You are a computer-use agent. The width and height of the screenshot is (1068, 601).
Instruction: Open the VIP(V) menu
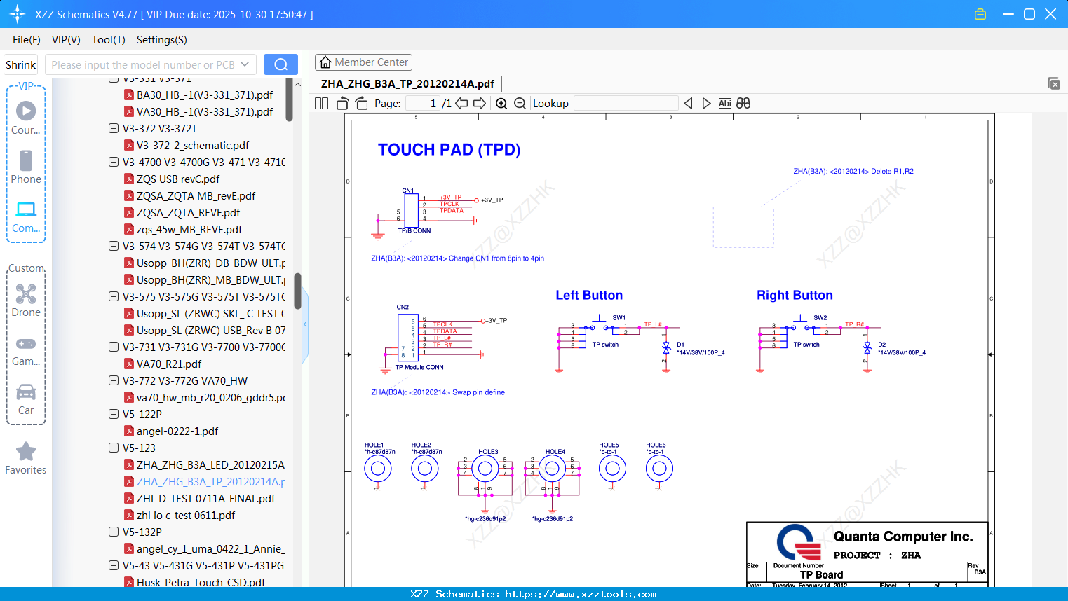[x=66, y=40]
